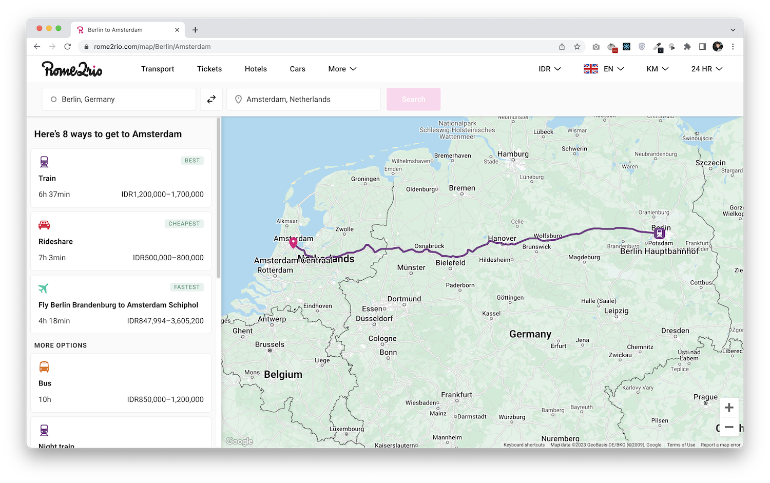This screenshot has width=770, height=483.
Task: Click the pink Search button
Action: coord(414,100)
